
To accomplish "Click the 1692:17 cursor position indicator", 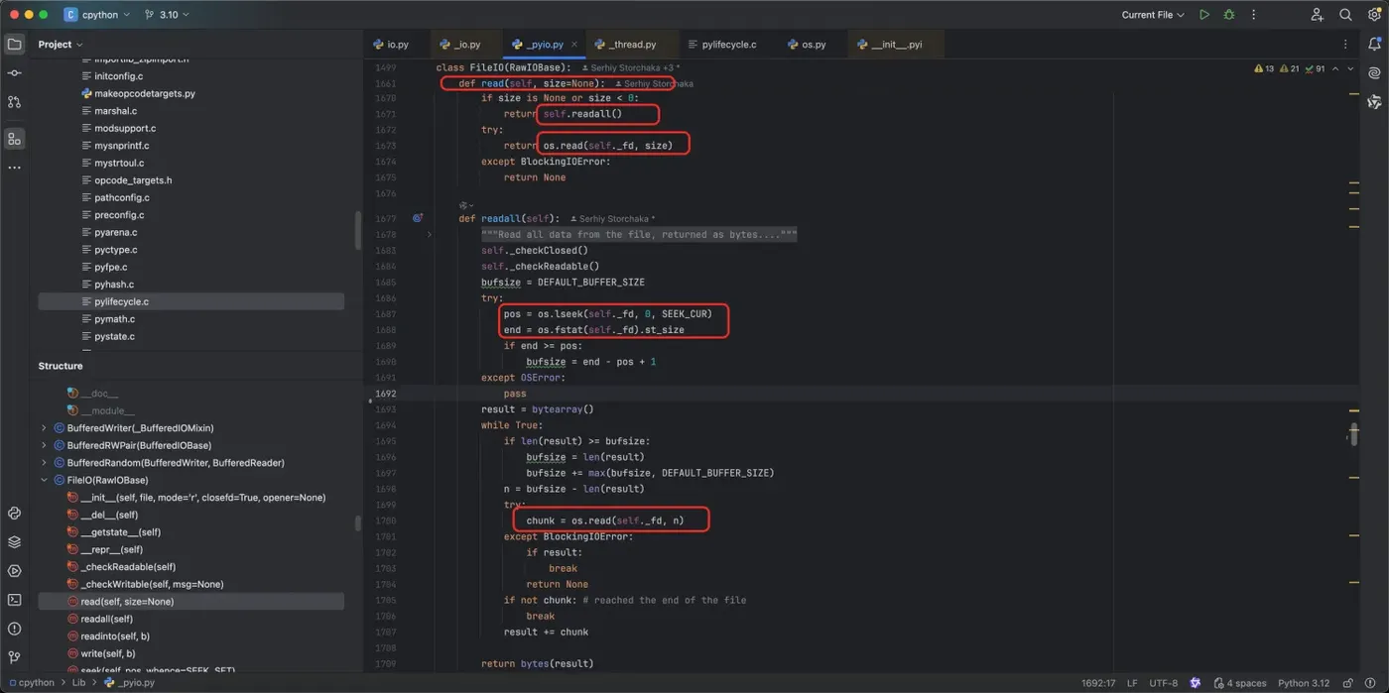I will click(x=1098, y=683).
